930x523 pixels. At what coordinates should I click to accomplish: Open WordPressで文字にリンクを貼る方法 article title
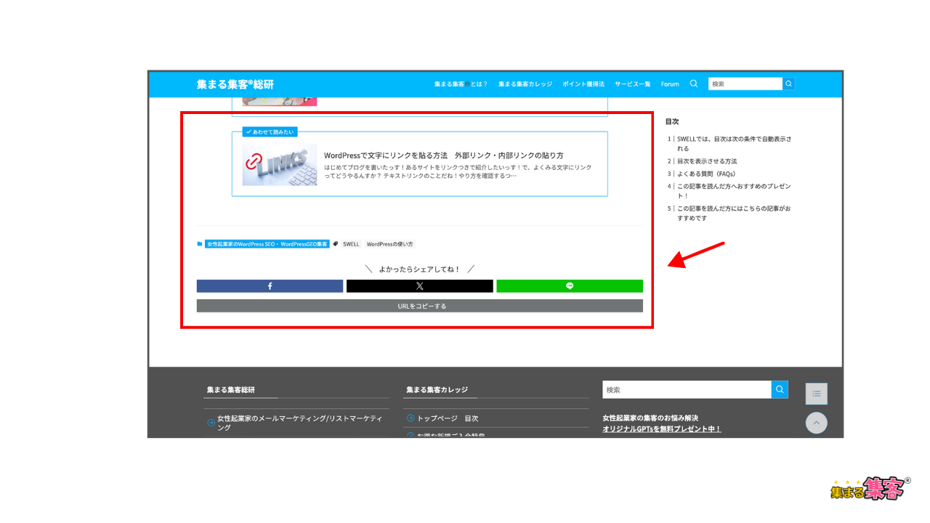coord(444,155)
